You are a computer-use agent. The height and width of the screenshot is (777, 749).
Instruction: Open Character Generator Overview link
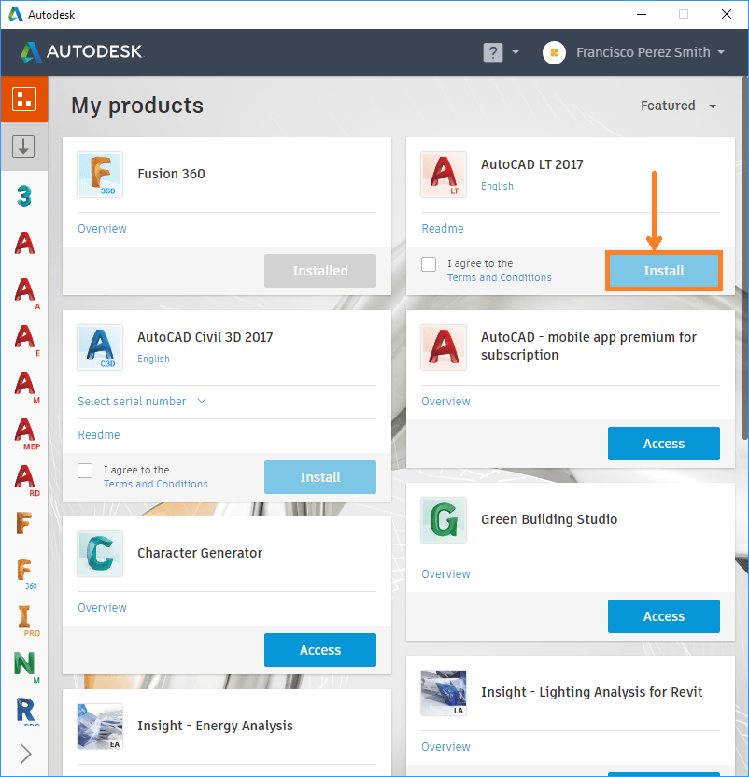[x=102, y=608]
